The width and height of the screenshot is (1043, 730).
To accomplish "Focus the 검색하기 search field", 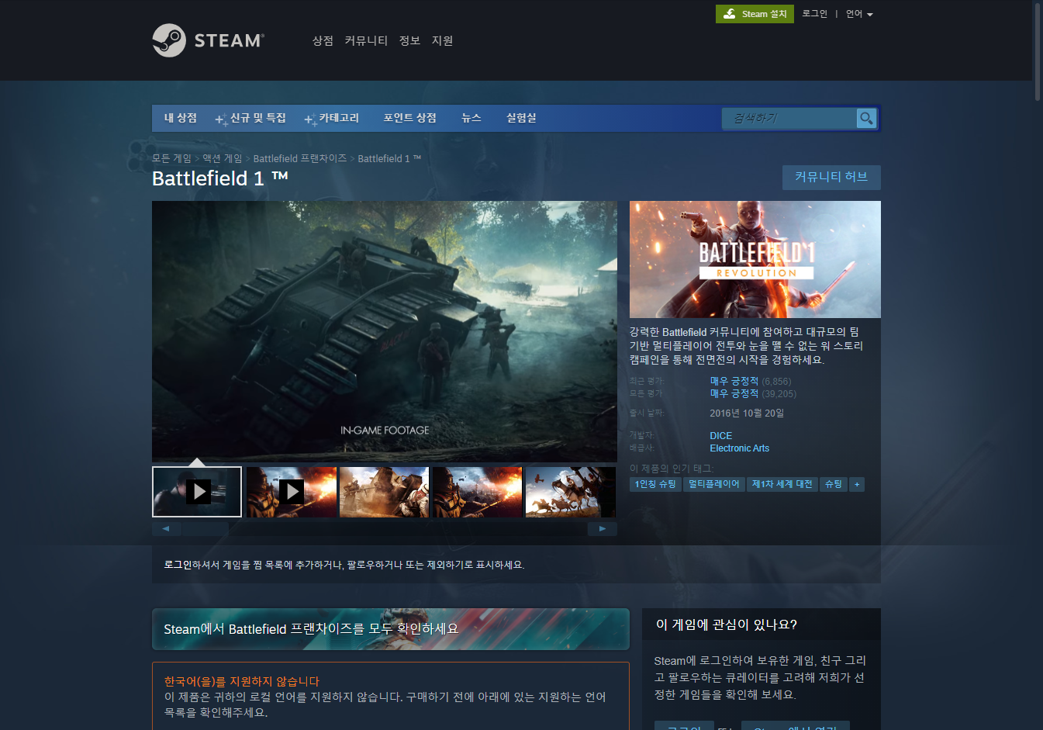I will coord(789,118).
